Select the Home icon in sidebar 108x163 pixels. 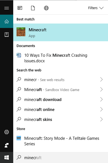(x=7, y=21)
